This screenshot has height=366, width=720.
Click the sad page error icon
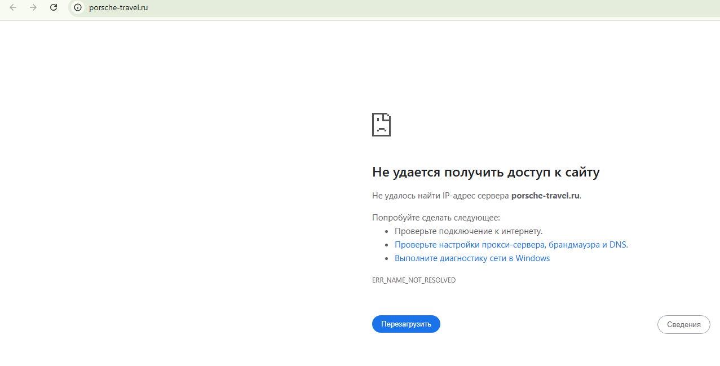pos(382,125)
